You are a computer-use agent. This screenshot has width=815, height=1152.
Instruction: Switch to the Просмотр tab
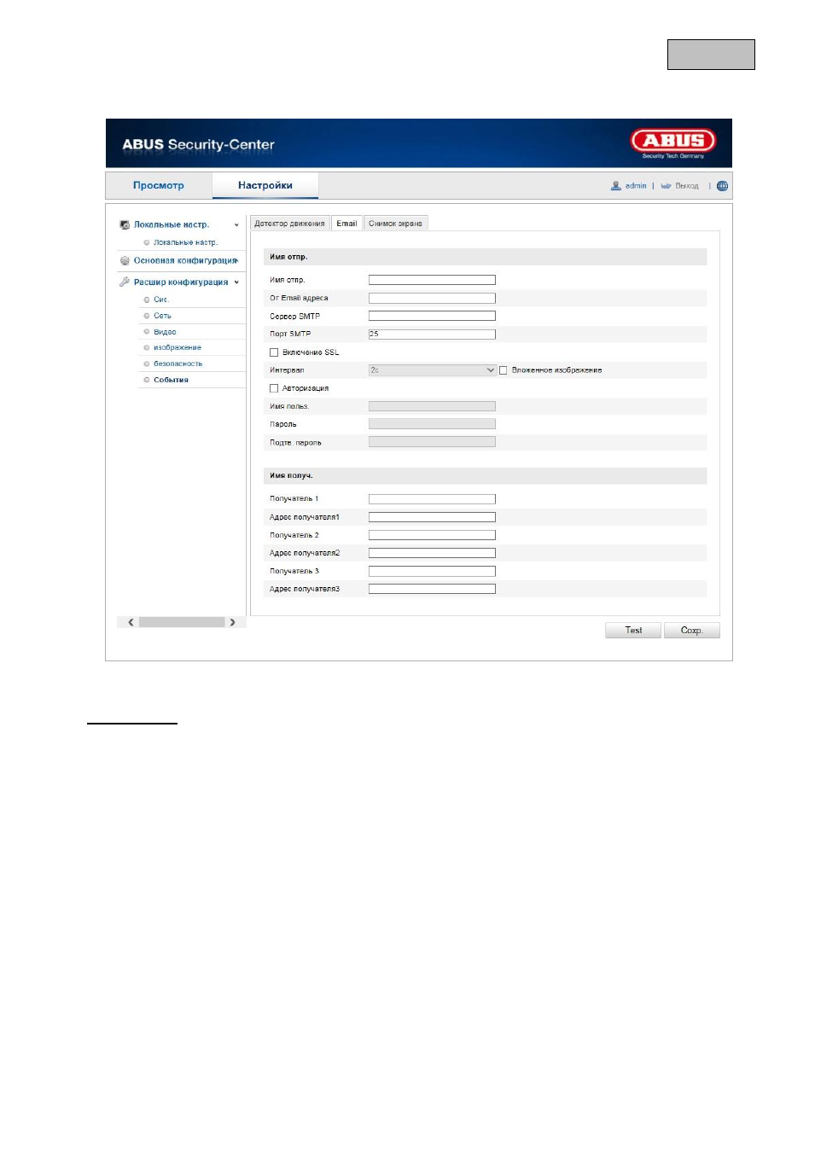click(x=159, y=185)
